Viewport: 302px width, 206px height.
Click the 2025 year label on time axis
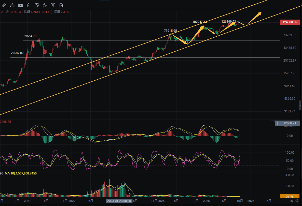(206, 201)
